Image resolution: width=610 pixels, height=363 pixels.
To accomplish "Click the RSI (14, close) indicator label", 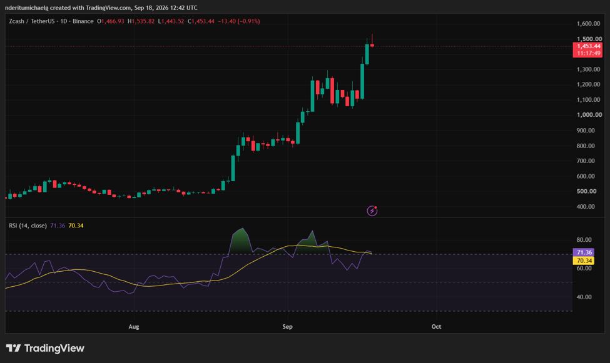I will tap(28, 226).
